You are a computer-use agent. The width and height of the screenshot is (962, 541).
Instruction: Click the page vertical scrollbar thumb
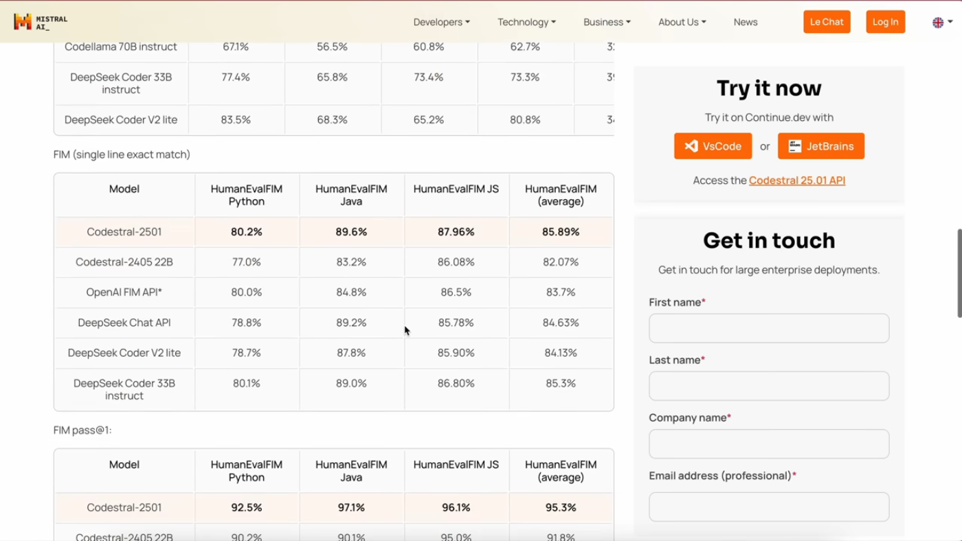pos(959,273)
